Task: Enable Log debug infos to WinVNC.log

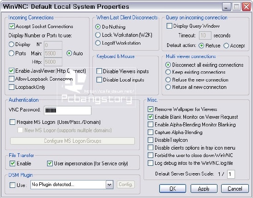Action: tap(151, 163)
